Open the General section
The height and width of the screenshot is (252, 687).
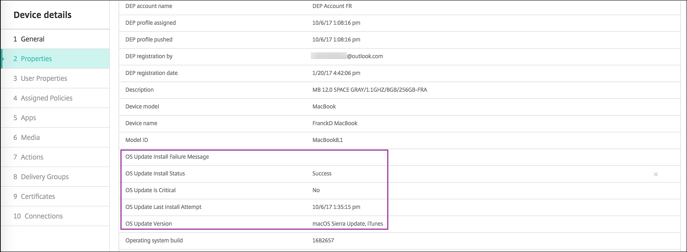(x=33, y=39)
